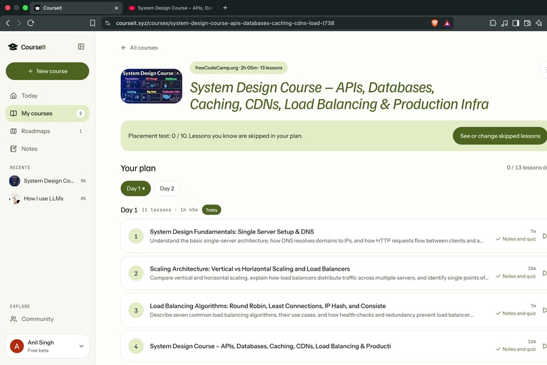Click Notes and quiz for lesson 2
Image resolution: width=547 pixels, height=365 pixels.
click(x=516, y=276)
